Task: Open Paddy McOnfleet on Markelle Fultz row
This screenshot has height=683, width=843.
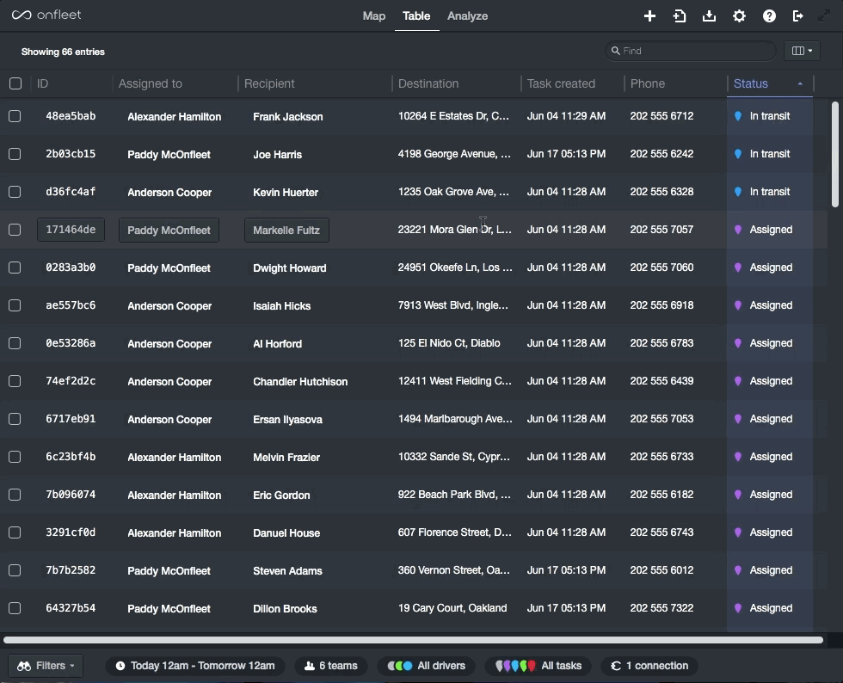Action: pyautogui.click(x=169, y=231)
